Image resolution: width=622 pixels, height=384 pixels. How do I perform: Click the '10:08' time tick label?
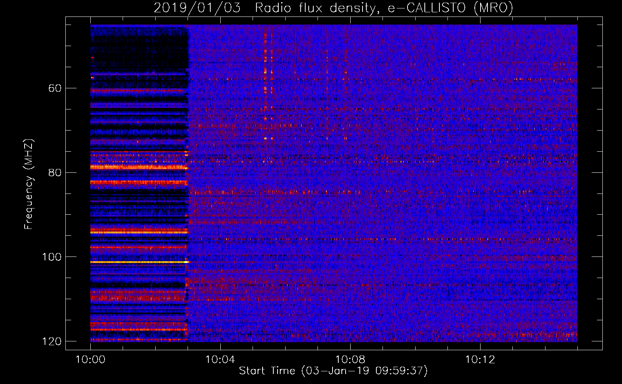[x=350, y=360]
